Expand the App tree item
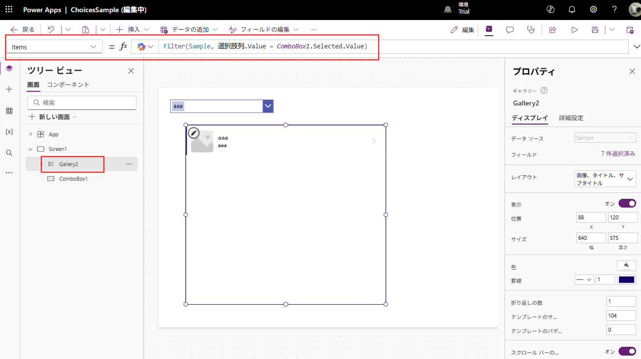Viewport: 641px width, 359px height. pos(30,134)
